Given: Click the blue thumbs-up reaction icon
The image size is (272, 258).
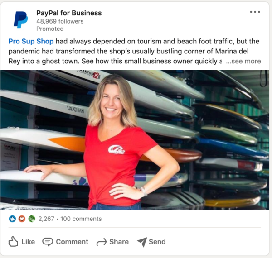Looking at the screenshot, I should (x=12, y=219).
